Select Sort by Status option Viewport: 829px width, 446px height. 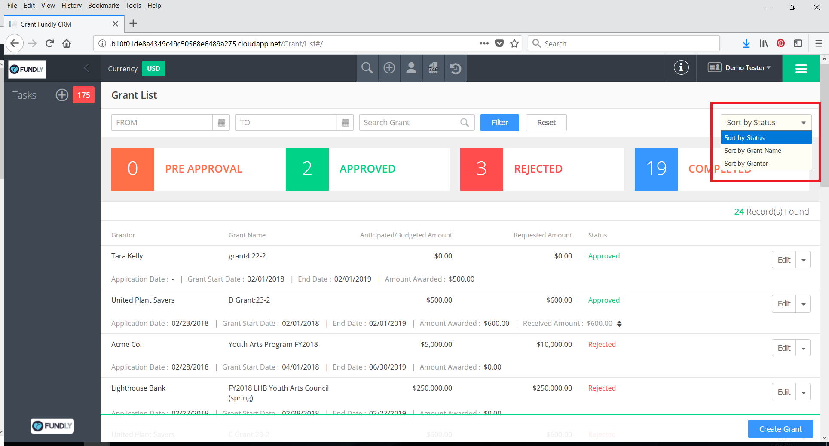pos(766,137)
